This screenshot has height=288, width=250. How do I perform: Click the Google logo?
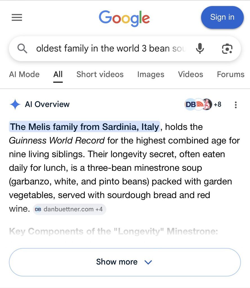[124, 18]
